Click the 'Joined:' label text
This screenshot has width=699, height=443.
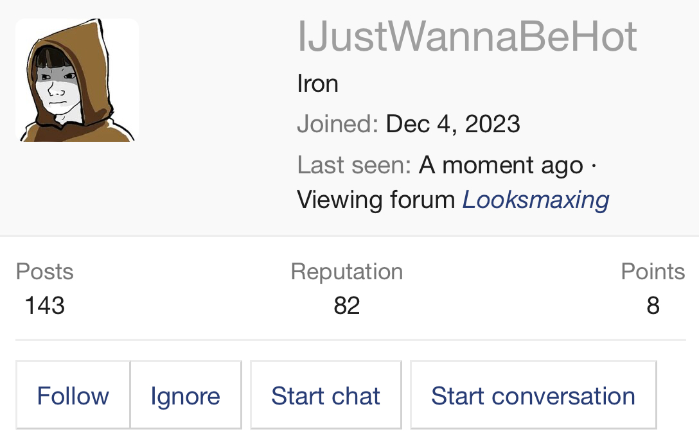338,124
